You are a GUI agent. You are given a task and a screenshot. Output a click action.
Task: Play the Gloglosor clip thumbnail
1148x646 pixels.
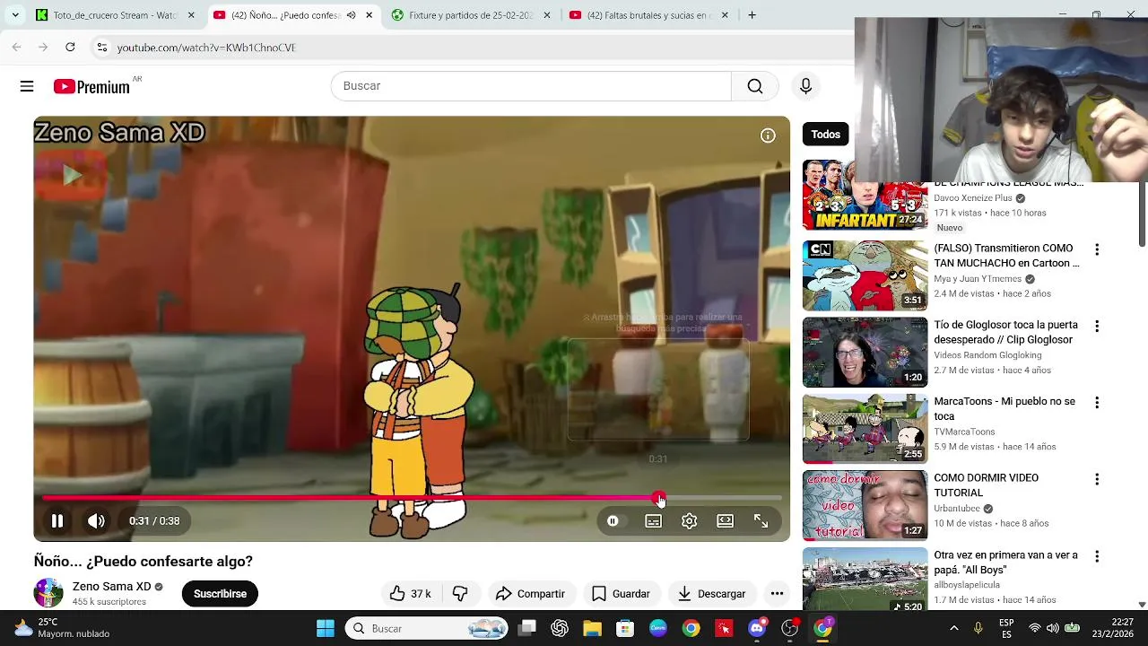tap(865, 352)
